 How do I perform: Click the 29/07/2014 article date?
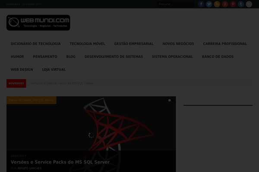(19, 156)
